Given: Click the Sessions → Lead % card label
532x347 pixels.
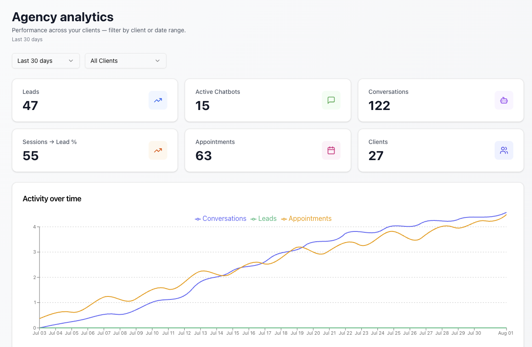Looking at the screenshot, I should (50, 142).
